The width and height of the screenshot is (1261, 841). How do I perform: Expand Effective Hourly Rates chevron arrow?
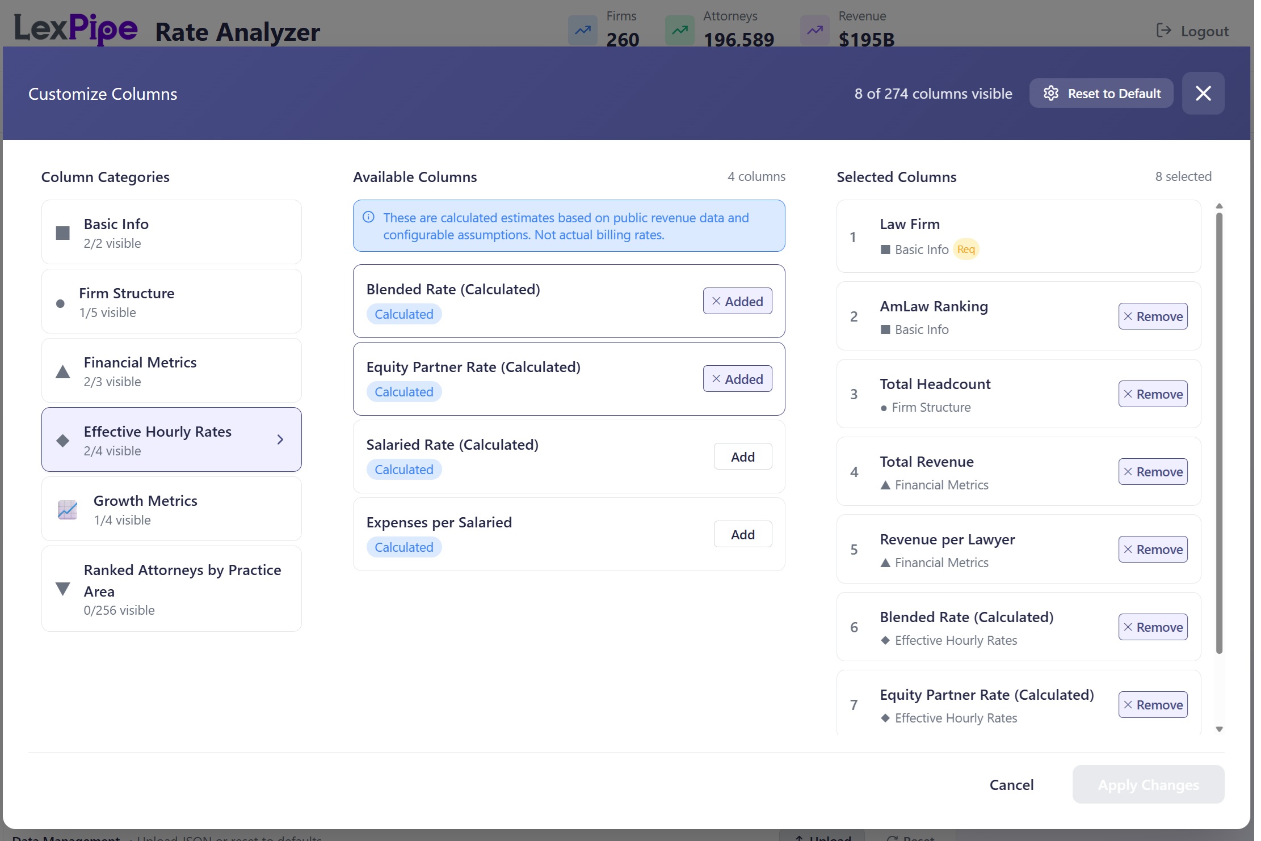[x=280, y=439]
